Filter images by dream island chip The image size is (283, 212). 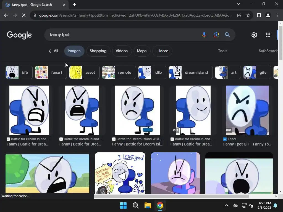(x=191, y=72)
